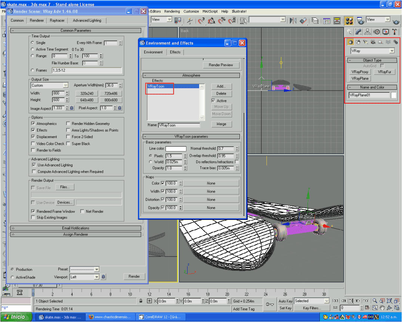Toggle the Effects option checkbox

click(33, 130)
